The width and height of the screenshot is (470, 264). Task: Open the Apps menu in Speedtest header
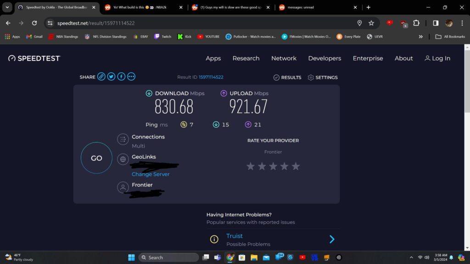click(x=213, y=58)
